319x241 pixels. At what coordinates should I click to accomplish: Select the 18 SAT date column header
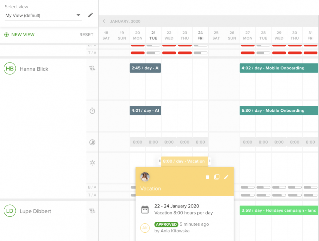coord(106,36)
